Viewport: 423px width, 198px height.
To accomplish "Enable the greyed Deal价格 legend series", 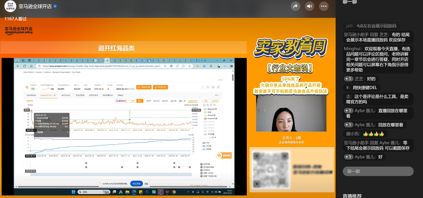I will (x=209, y=121).
